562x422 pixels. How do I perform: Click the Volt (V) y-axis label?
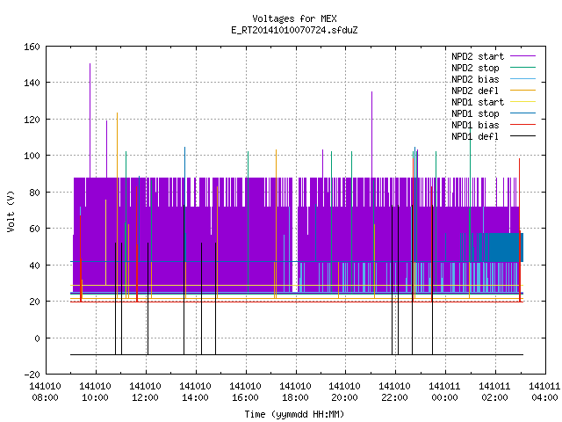pyautogui.click(x=11, y=212)
